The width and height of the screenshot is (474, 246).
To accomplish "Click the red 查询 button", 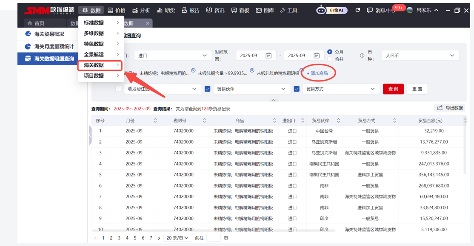I will [393, 89].
